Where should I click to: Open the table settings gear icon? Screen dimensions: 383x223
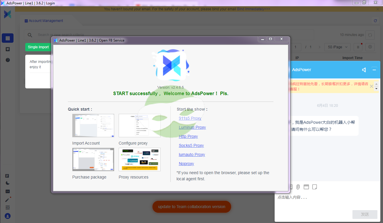coord(370,47)
